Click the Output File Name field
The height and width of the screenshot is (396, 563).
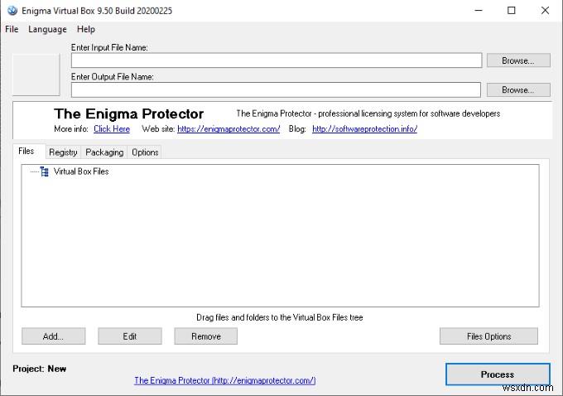(x=276, y=89)
